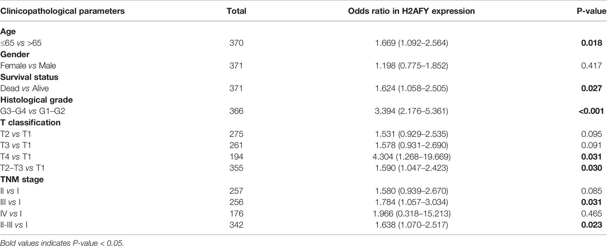
Task: Click the 0.023 P-value cell
Action: pos(592,225)
